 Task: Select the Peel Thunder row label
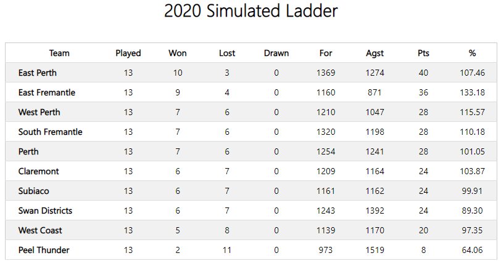(x=44, y=250)
